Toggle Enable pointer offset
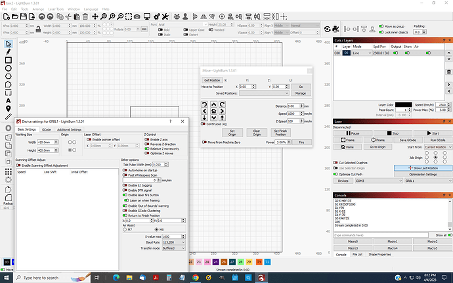 [89, 140]
